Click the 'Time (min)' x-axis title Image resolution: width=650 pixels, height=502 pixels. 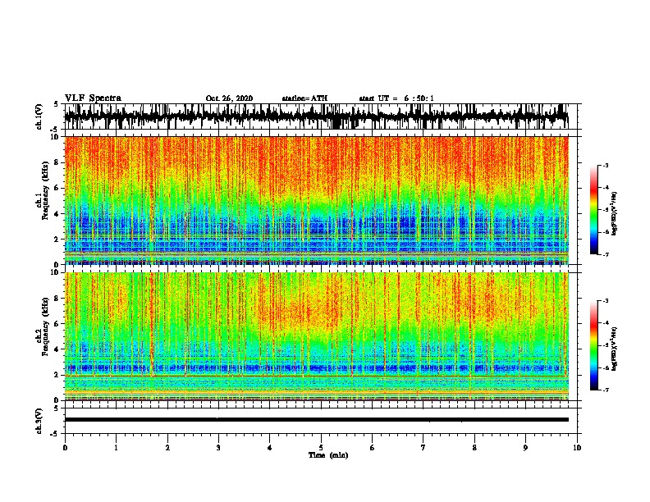[x=328, y=455]
